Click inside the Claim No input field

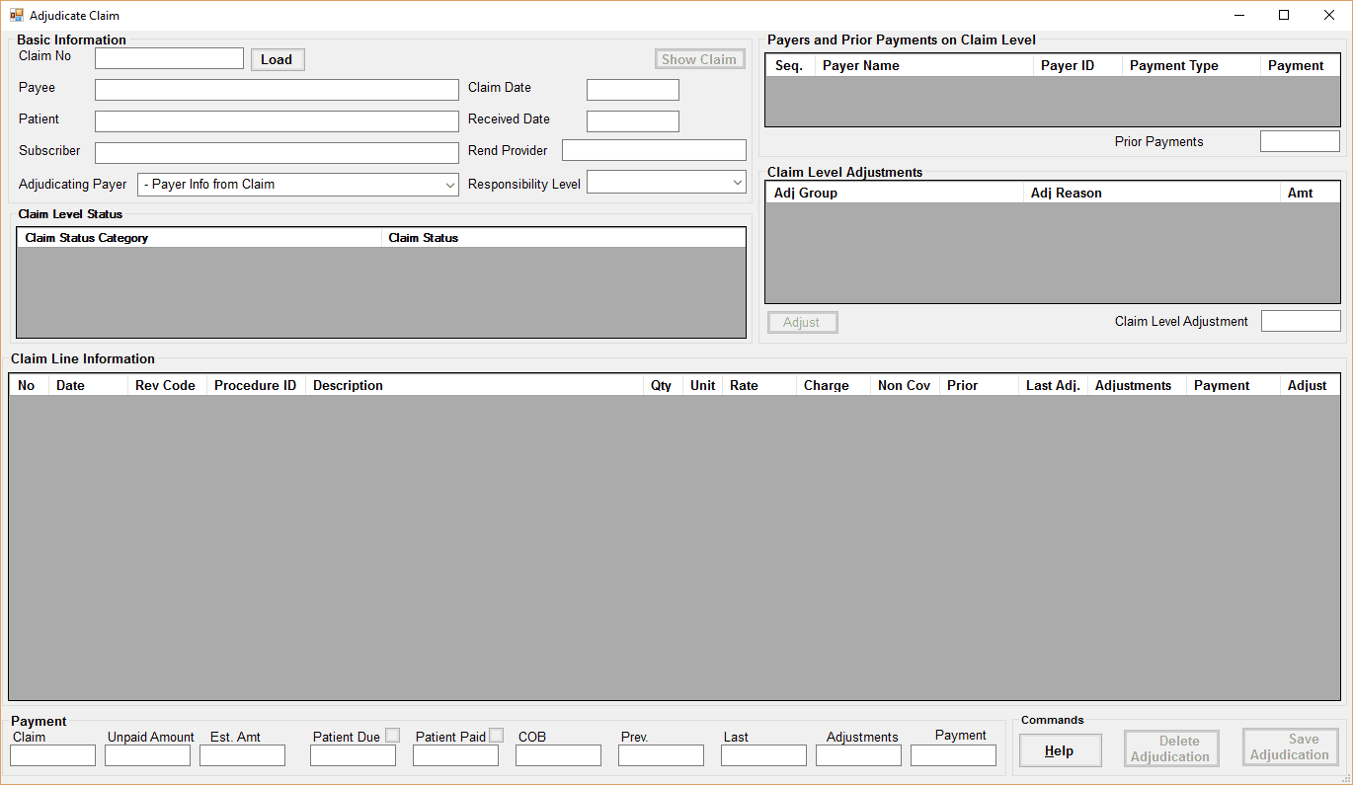coord(168,57)
